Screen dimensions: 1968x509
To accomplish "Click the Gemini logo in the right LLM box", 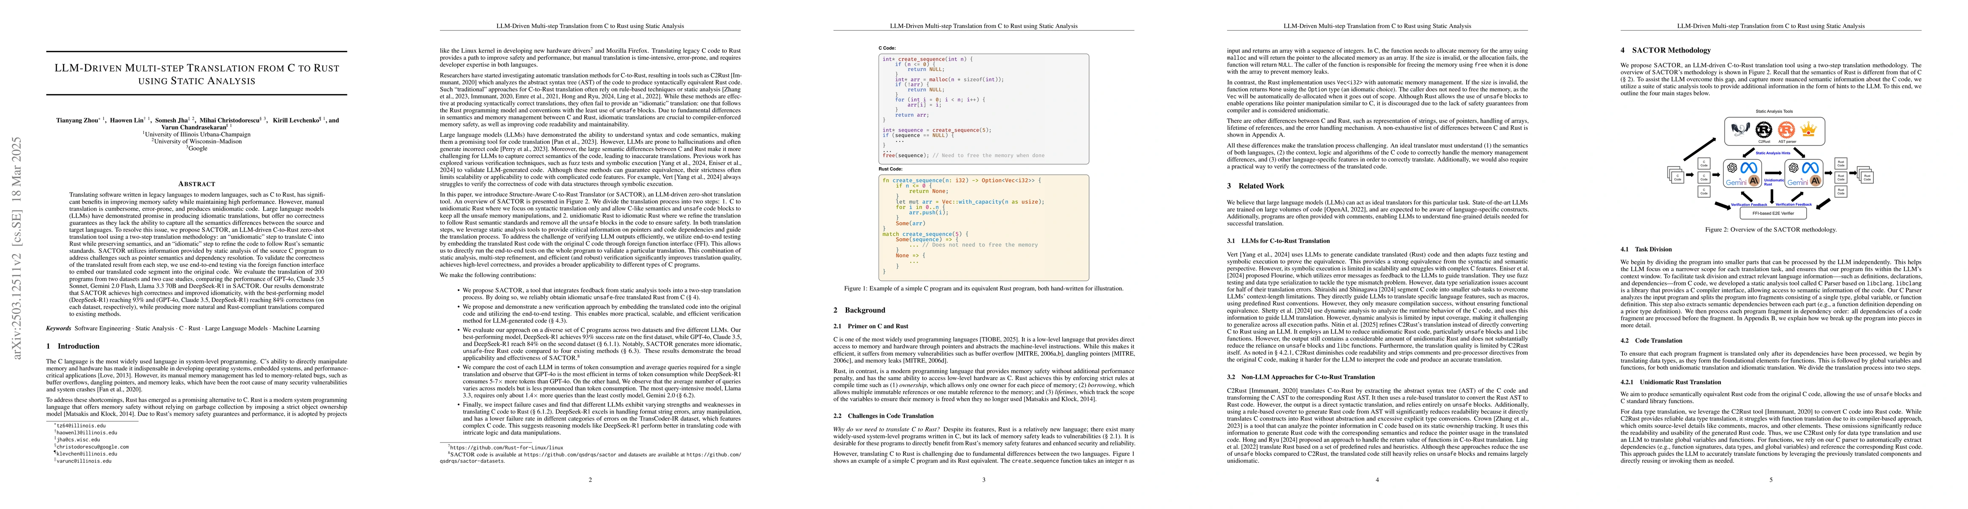I will pos(1798,182).
